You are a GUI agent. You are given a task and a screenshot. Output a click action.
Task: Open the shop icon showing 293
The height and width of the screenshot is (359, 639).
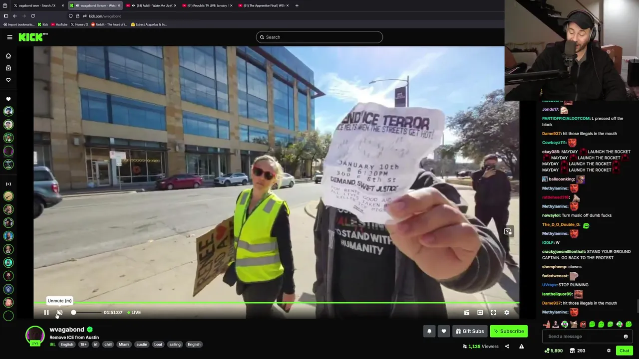click(x=578, y=351)
